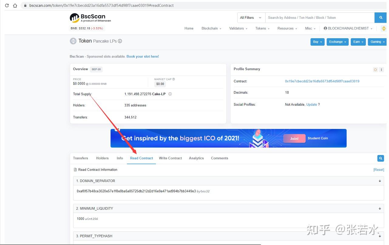The image size is (389, 245).
Task: Click the search icon in the tabs row
Action: [x=381, y=158]
